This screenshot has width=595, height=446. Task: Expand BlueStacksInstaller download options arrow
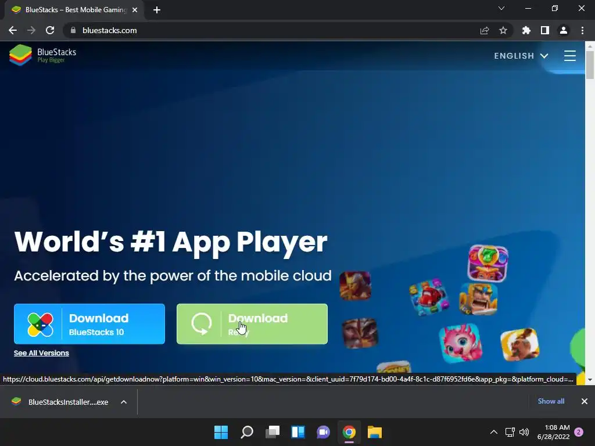[124, 402]
